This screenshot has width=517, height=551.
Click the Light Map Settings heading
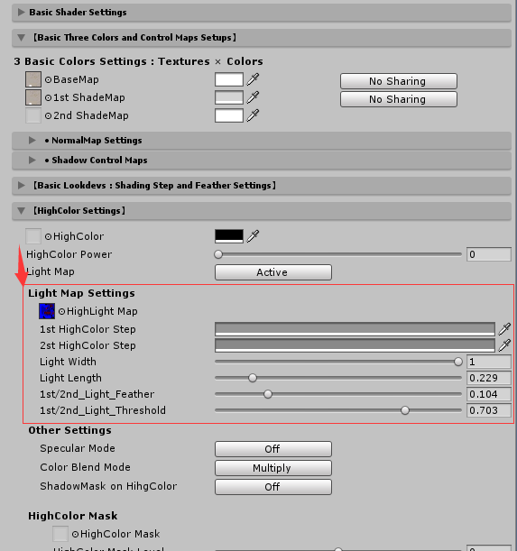coord(81,293)
